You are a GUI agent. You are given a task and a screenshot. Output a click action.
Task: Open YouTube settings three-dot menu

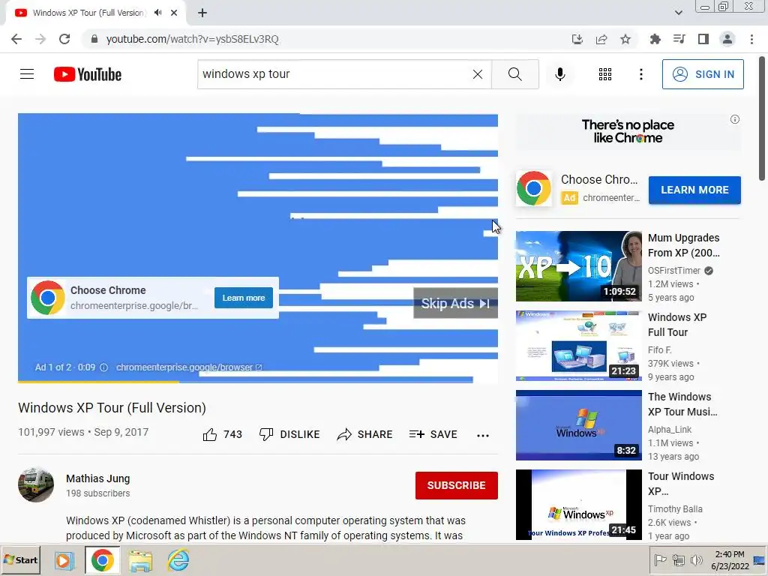point(641,74)
